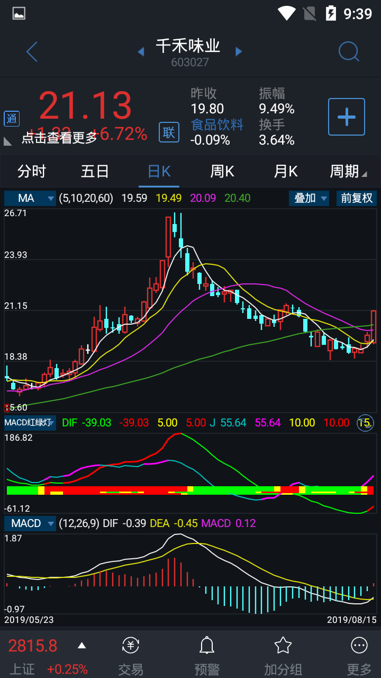Tap MA parameters (5,10,20,60)
Screen dimensions: 381x678
86,198
